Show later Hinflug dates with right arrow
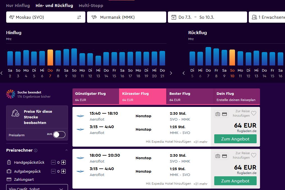Viewport: 285px width, 190px height. tap(171, 73)
